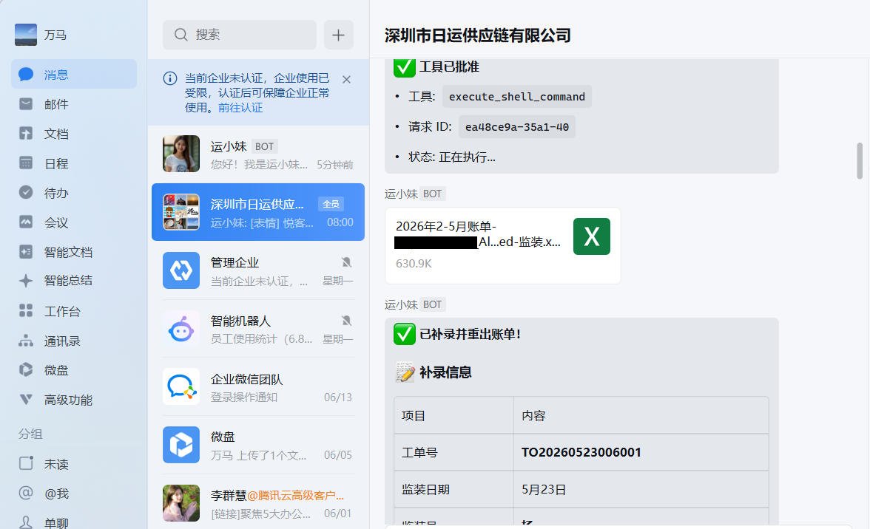
Task: Filter by 未读 unread label
Action: [x=56, y=464]
